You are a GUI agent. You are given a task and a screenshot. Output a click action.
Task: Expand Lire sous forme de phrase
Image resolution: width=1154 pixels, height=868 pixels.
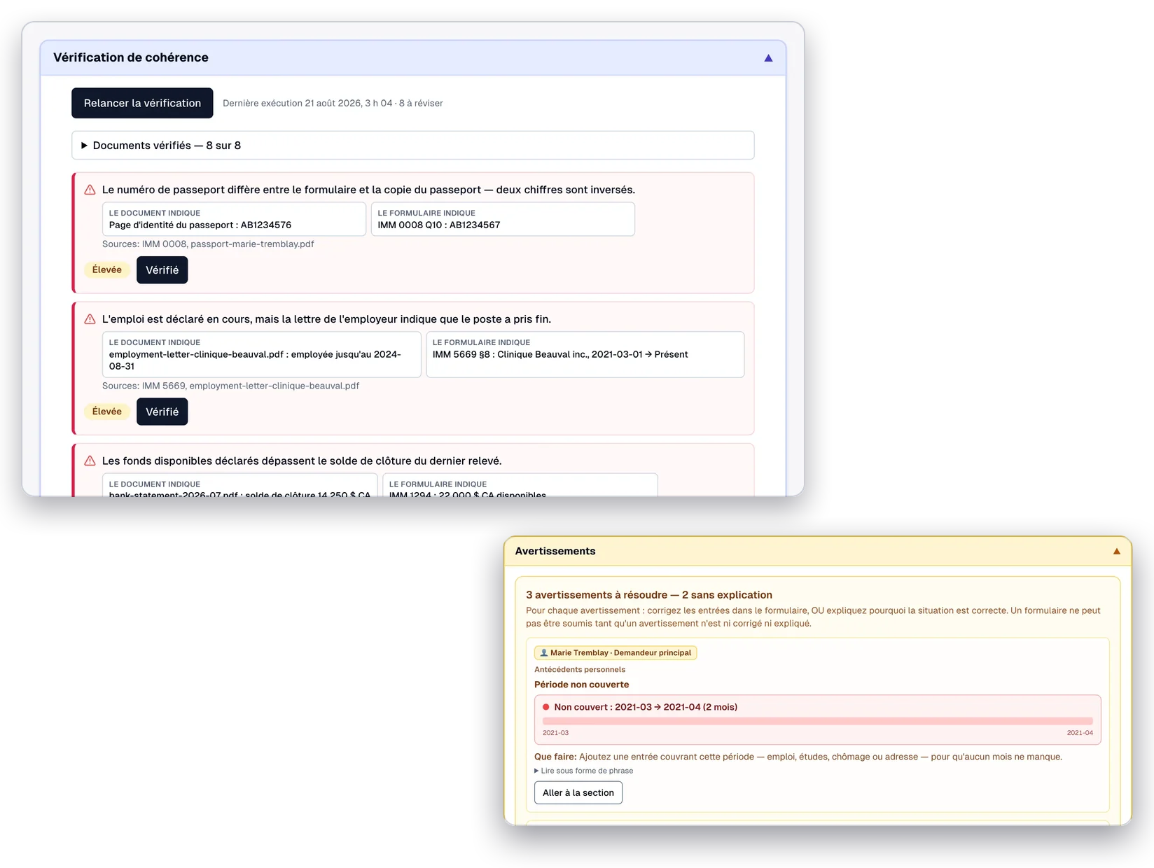584,771
